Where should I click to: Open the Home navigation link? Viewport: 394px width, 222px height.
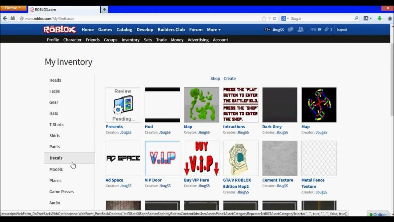point(88,30)
